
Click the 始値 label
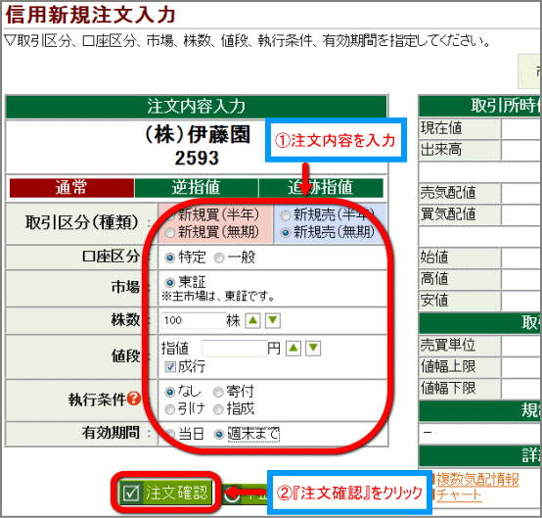click(434, 258)
